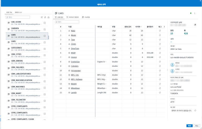Click the modifier user avatar icon
The width and height of the screenshot is (202, 129).
pos(172,71)
